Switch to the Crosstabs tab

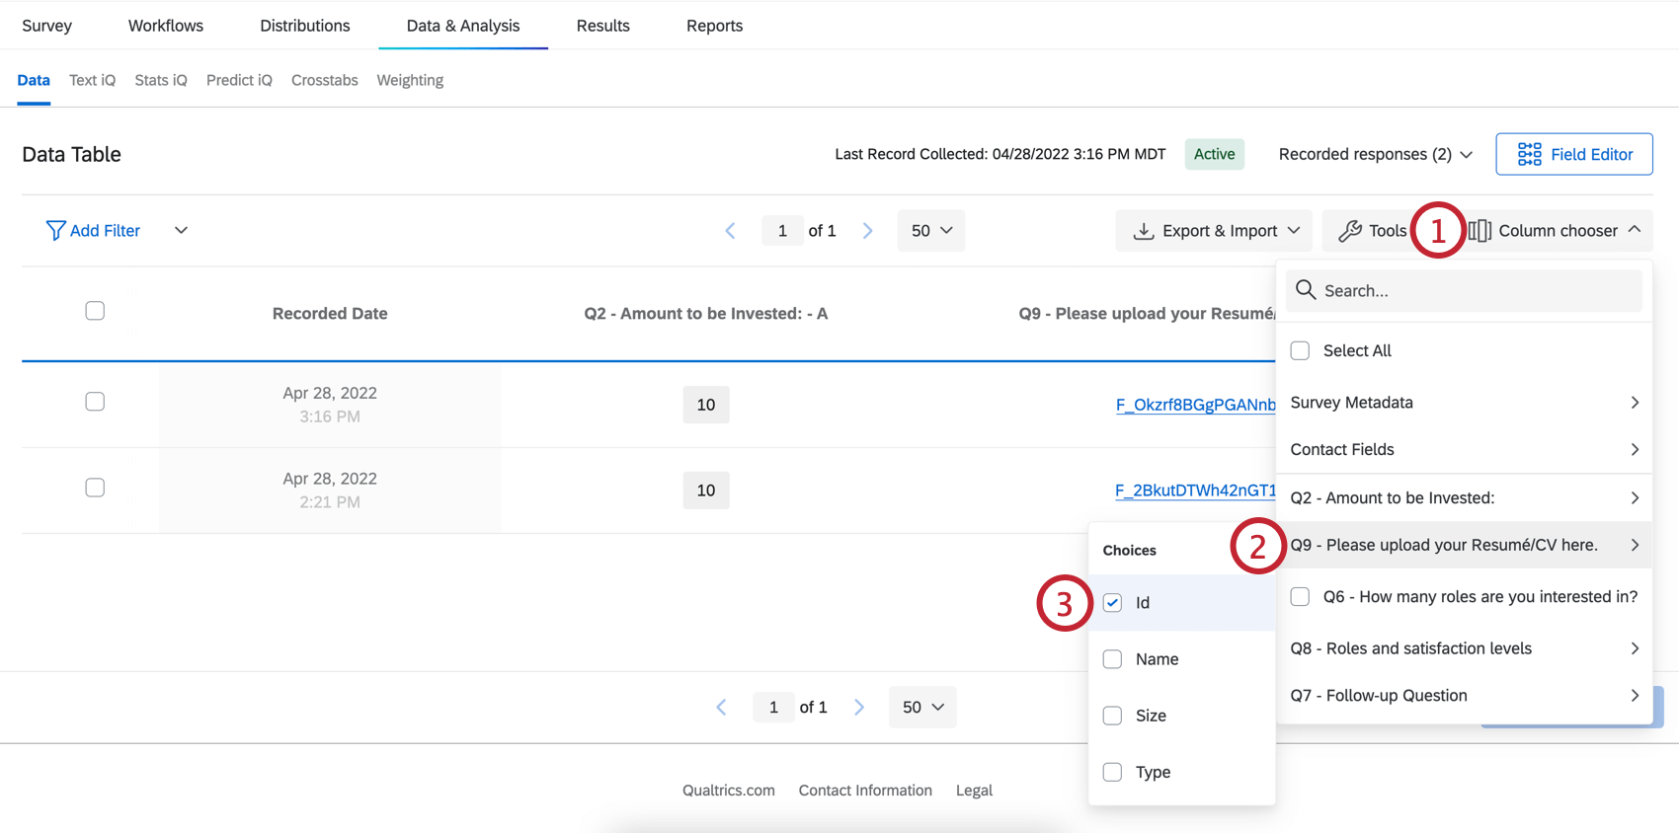tap(324, 80)
